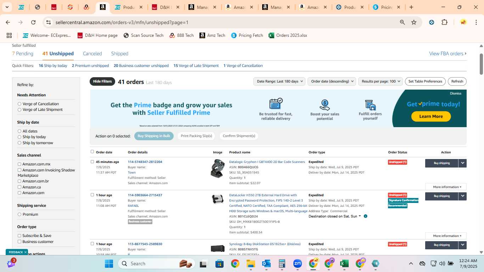Open the Orders 2025.xlsx bookmark

point(288,35)
